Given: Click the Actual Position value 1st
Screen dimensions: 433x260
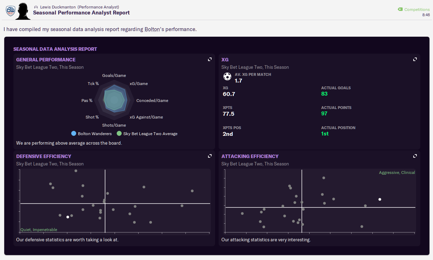Looking at the screenshot, I should coord(325,134).
